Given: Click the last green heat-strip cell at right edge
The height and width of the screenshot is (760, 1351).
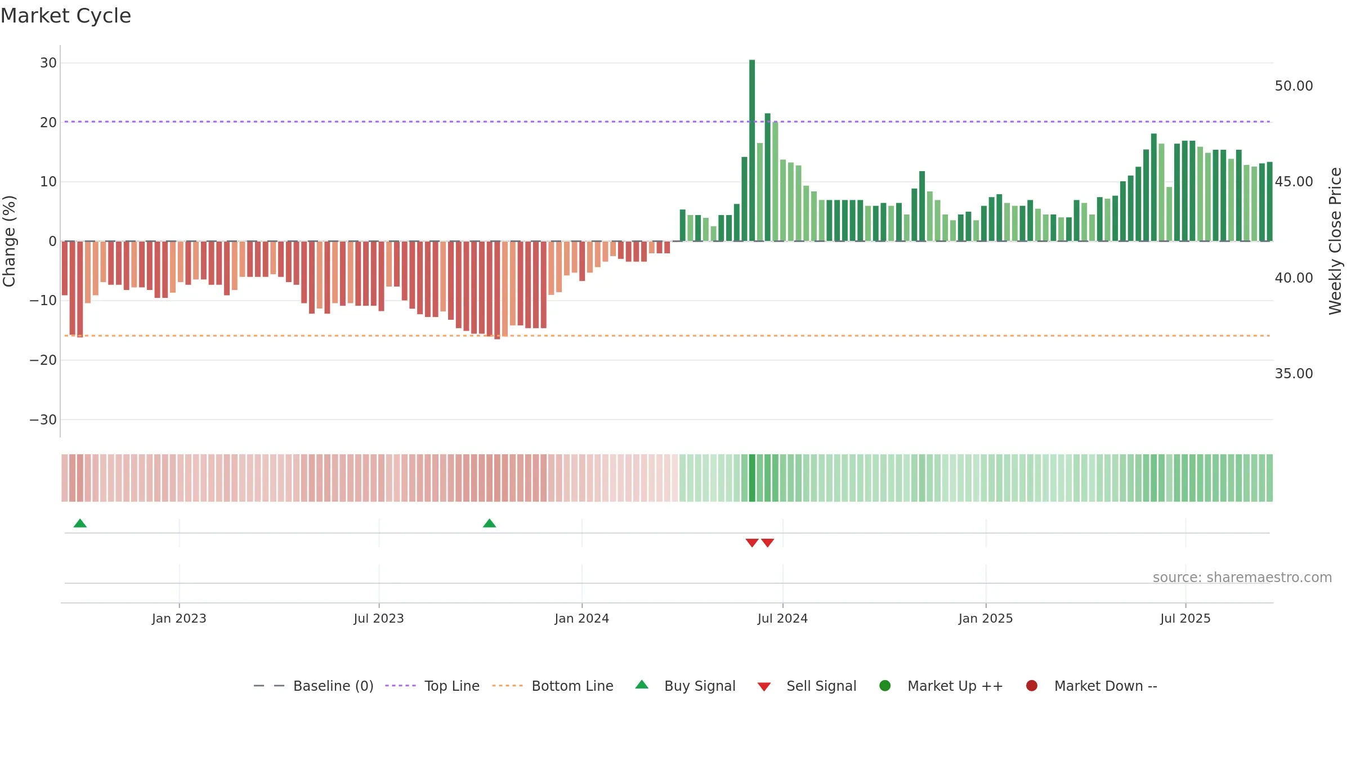Looking at the screenshot, I should [1269, 478].
